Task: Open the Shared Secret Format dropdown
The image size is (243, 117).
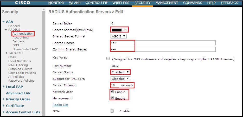Action: [x=119, y=36]
